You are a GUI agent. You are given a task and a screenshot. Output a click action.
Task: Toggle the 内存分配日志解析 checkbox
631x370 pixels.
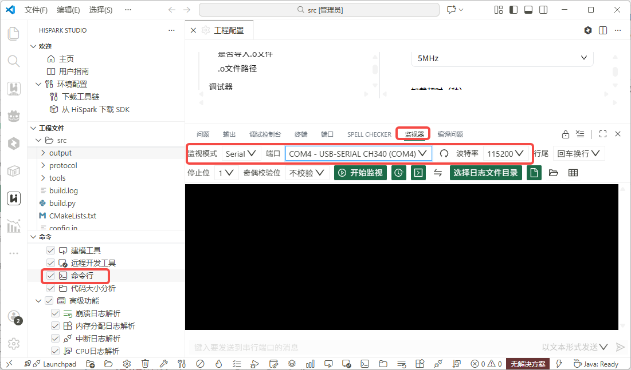(56, 326)
